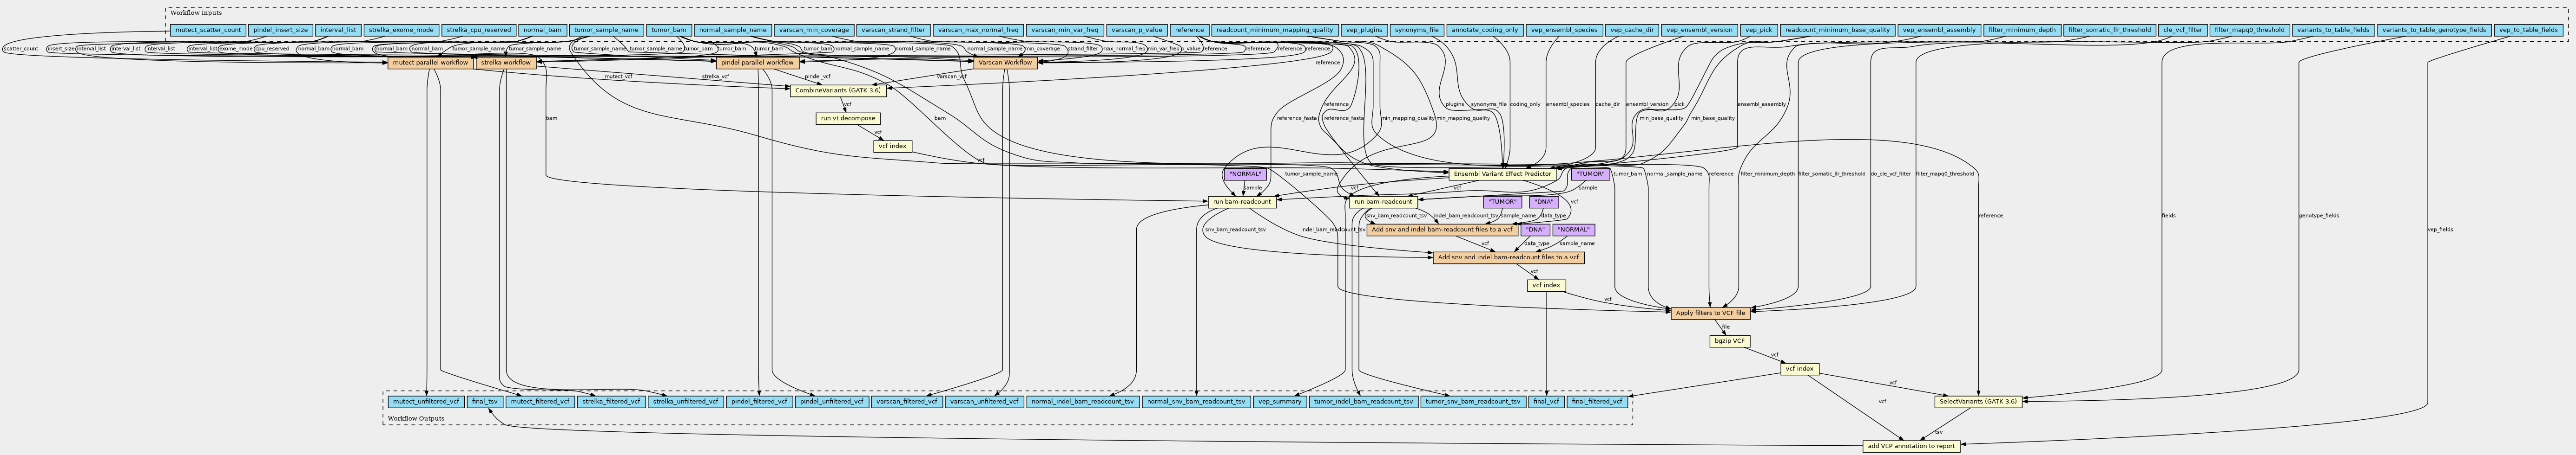This screenshot has width=2576, height=455.
Task: Open the Varscan Workflow step
Action: coord(1005,63)
